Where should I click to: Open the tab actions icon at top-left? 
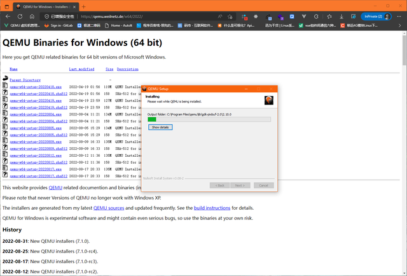click(7, 7)
